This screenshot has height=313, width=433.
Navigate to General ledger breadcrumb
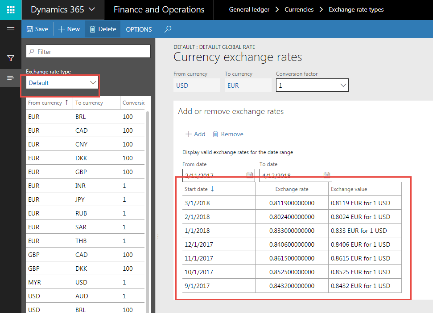click(x=249, y=9)
